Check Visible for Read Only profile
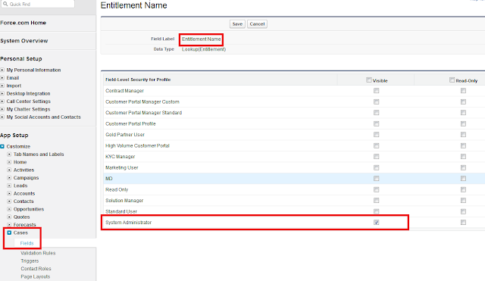This screenshot has width=485, height=281. pos(376,189)
